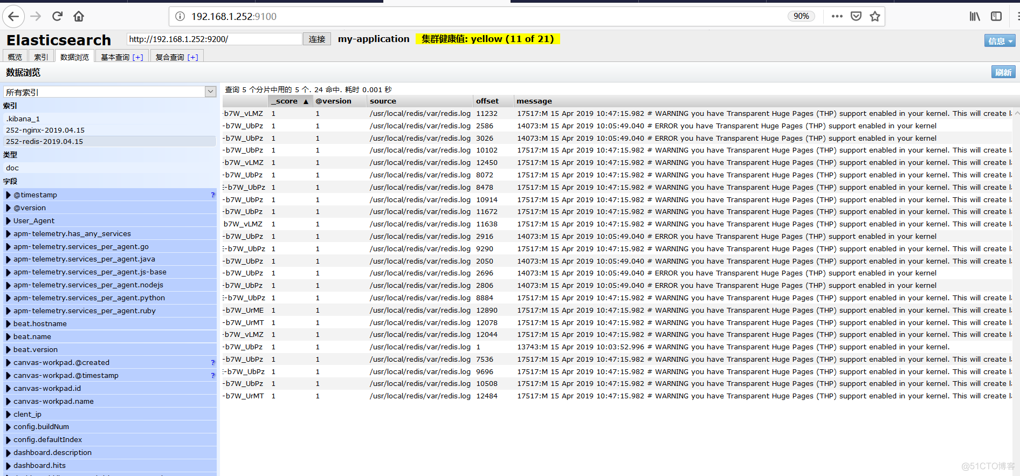Reset zoom via the 90% badge
The height and width of the screenshot is (476, 1020).
point(801,16)
